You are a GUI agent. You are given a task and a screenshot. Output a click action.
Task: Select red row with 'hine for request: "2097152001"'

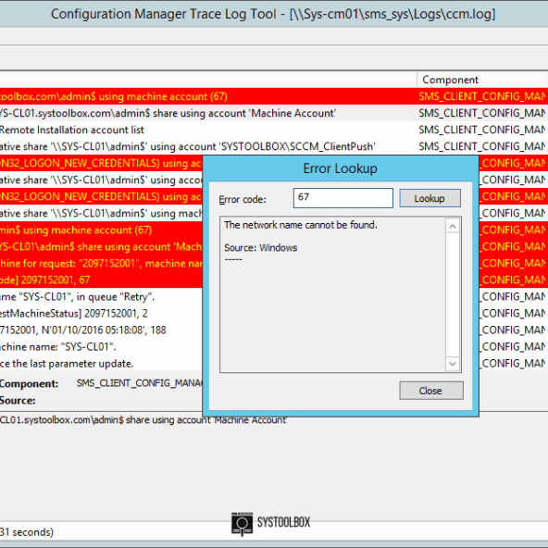pos(101,263)
